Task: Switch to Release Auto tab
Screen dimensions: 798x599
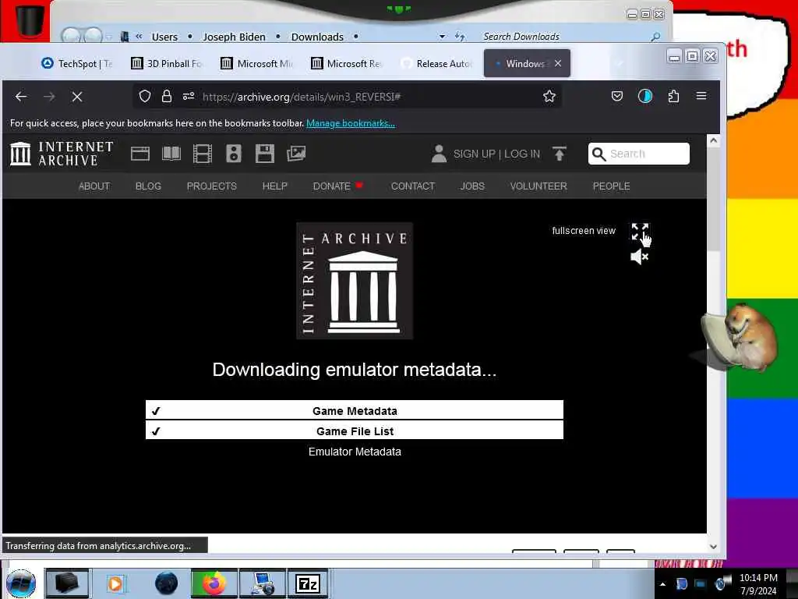Action: pyautogui.click(x=437, y=64)
